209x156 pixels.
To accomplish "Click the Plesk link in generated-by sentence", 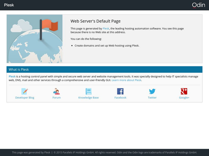I will 106,29.
